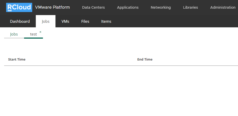Select the test sub-tab
The width and height of the screenshot is (238, 116).
tap(33, 34)
